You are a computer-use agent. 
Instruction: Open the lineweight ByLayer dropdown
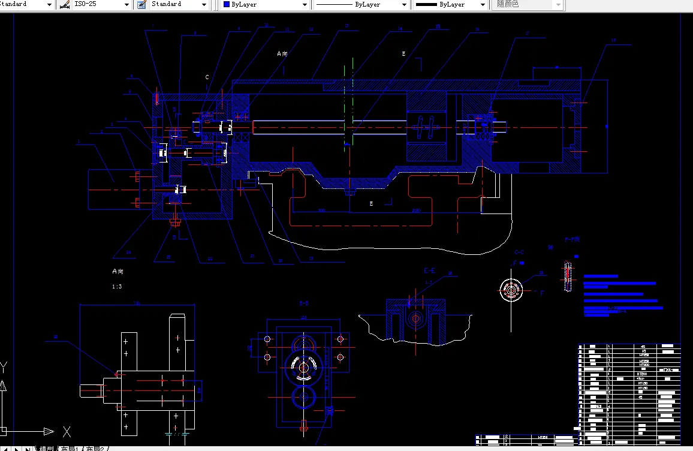(x=483, y=4)
